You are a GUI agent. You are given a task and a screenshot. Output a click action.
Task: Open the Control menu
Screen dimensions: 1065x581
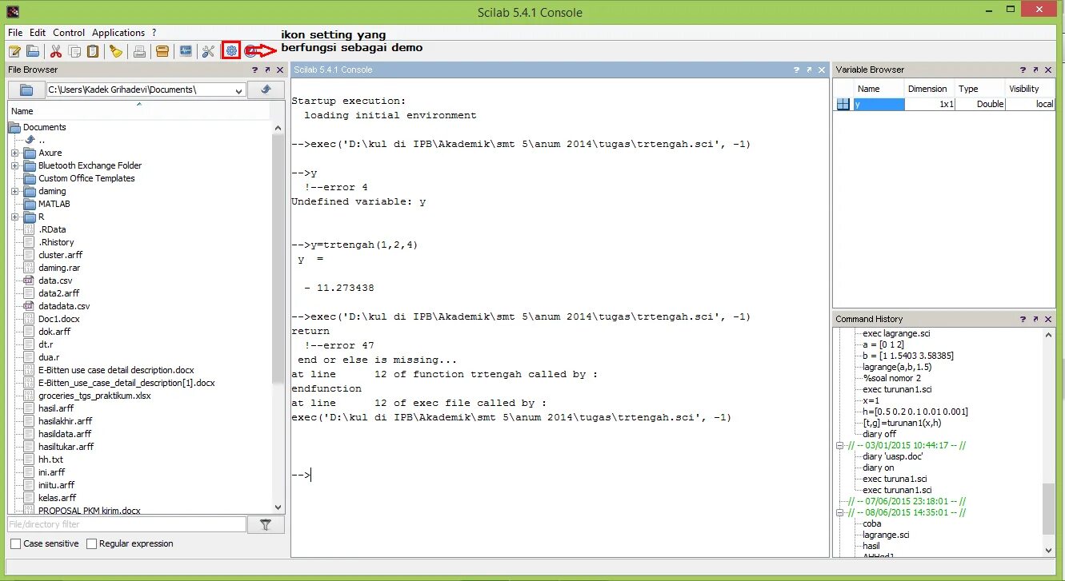pyautogui.click(x=69, y=33)
